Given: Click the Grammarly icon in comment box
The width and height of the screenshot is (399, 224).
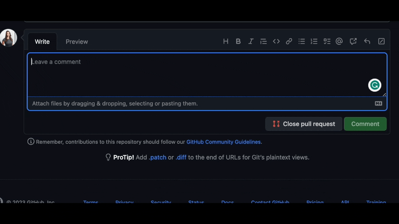Looking at the screenshot, I should coord(375,85).
